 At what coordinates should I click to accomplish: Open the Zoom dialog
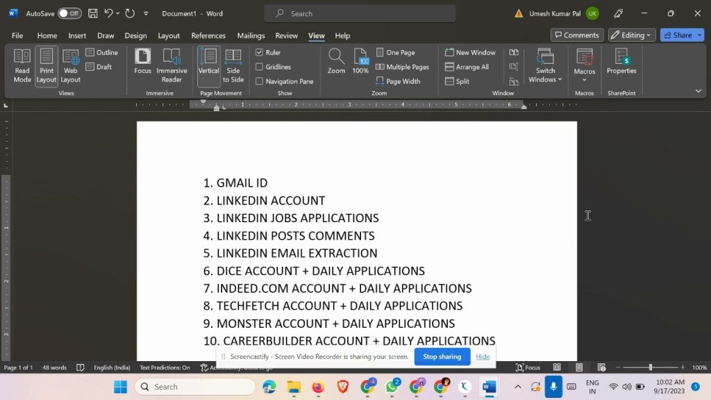[x=336, y=61]
